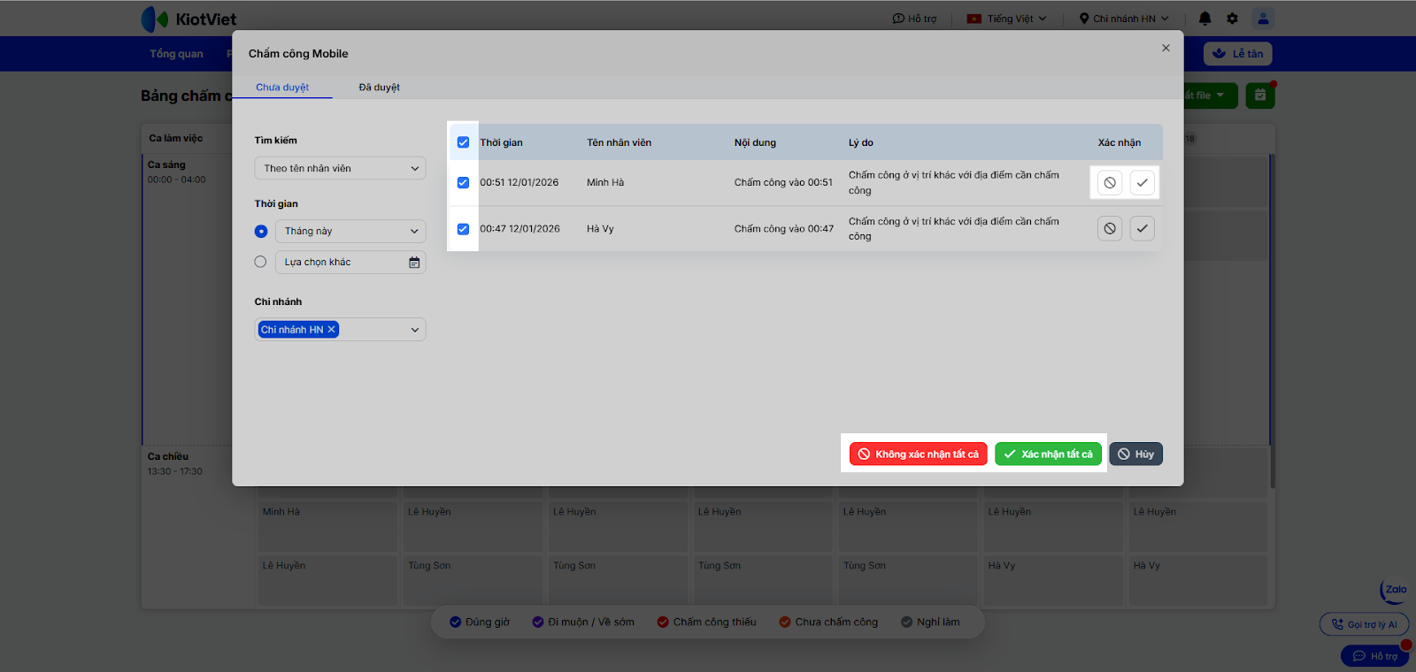This screenshot has height=672, width=1416.
Task: Click the Lễ tân button
Action: tap(1237, 54)
